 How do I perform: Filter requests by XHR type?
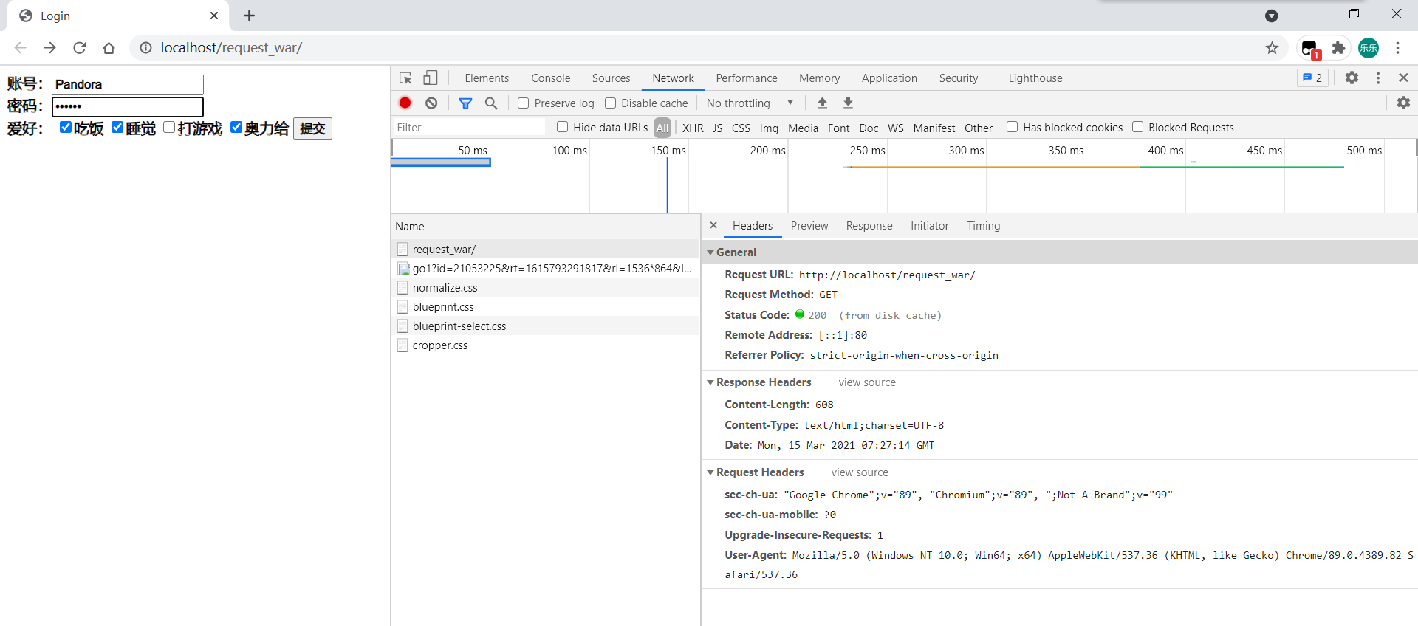(x=693, y=128)
